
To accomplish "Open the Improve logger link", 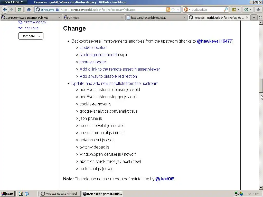I will tap(93, 62).
